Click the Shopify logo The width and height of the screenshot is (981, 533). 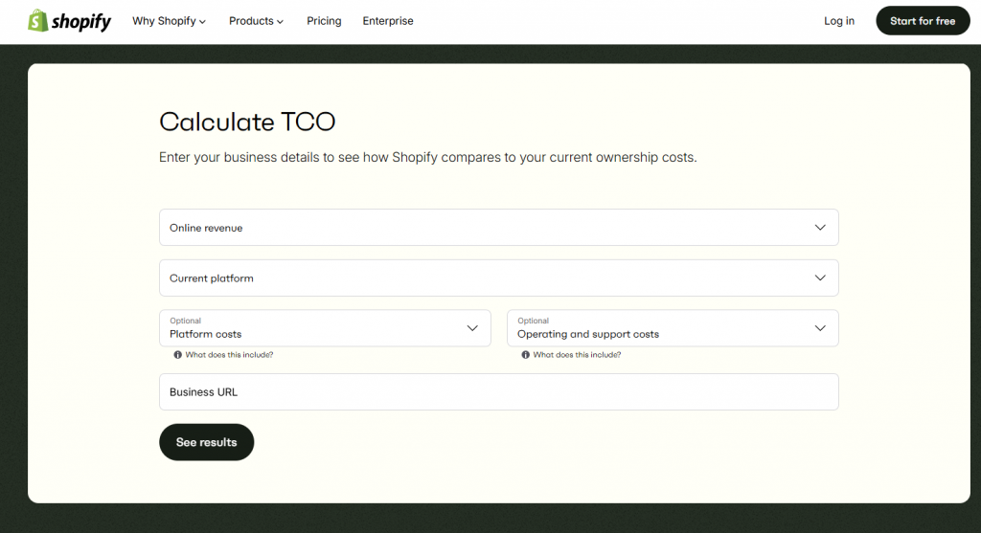tap(69, 21)
